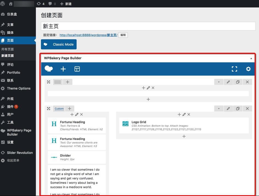
Task: Prepend element to first row's column
Action: click(x=144, y=88)
